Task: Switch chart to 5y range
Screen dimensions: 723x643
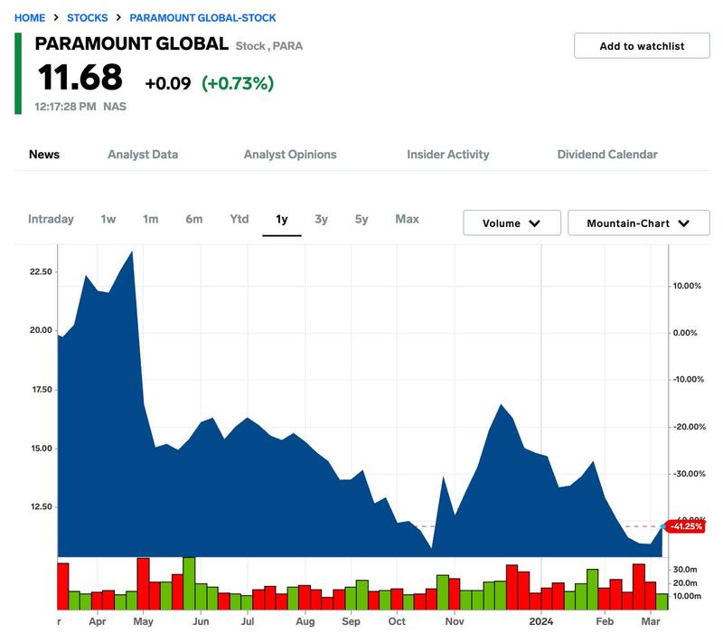Action: [x=361, y=219]
